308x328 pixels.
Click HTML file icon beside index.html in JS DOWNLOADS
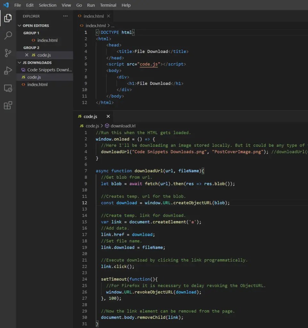pyautogui.click(x=23, y=85)
